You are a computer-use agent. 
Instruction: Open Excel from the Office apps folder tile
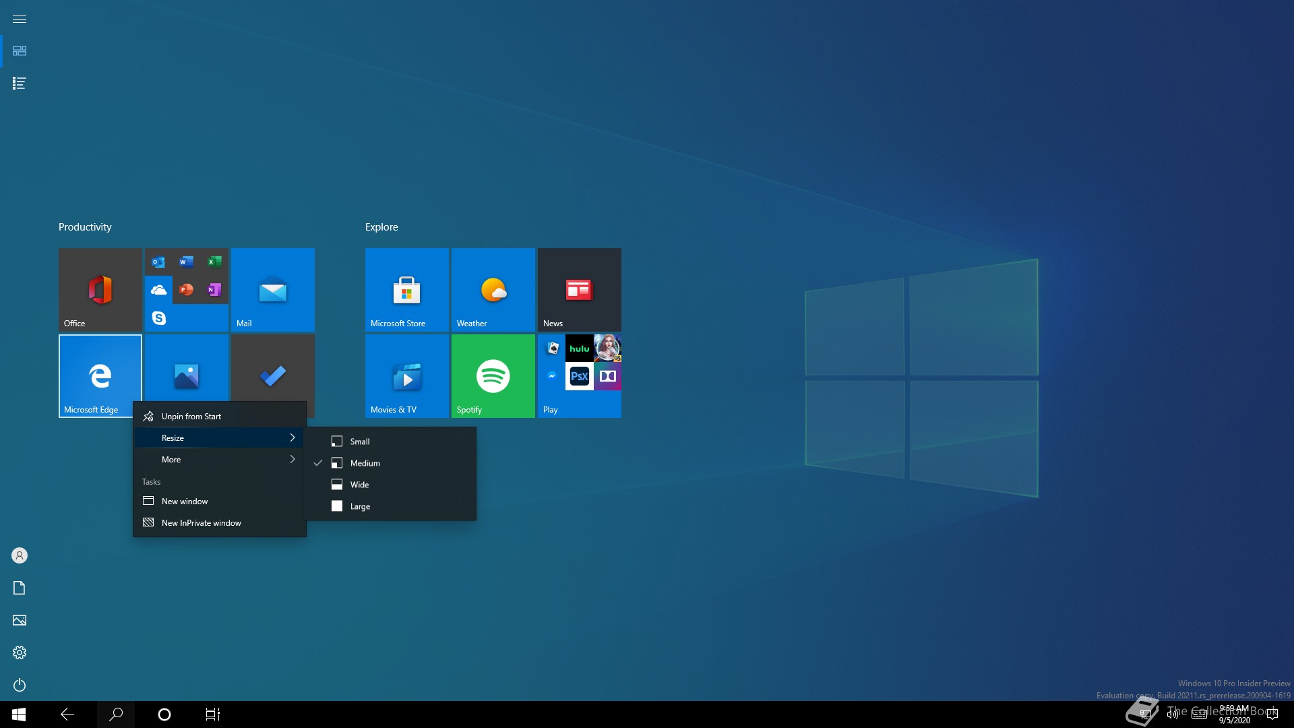(x=214, y=262)
